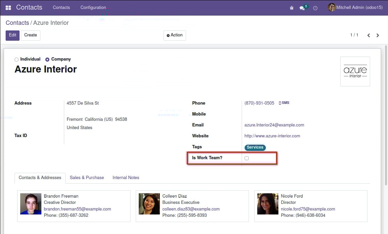Screen dimensions: 388x234
Task: Click the vertical scrollbar
Action: [x=386, y=115]
